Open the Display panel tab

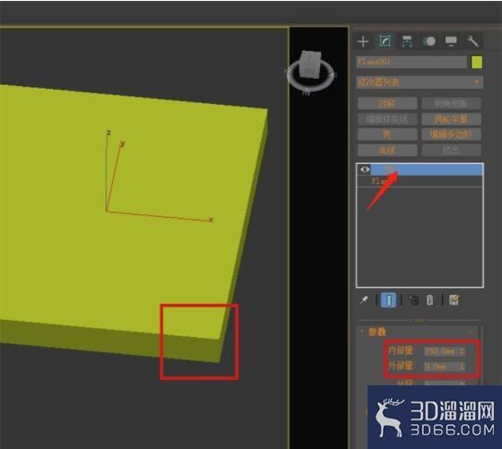click(x=451, y=41)
